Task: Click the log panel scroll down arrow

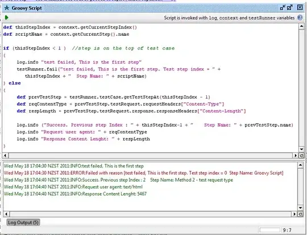Action: coord(300,208)
